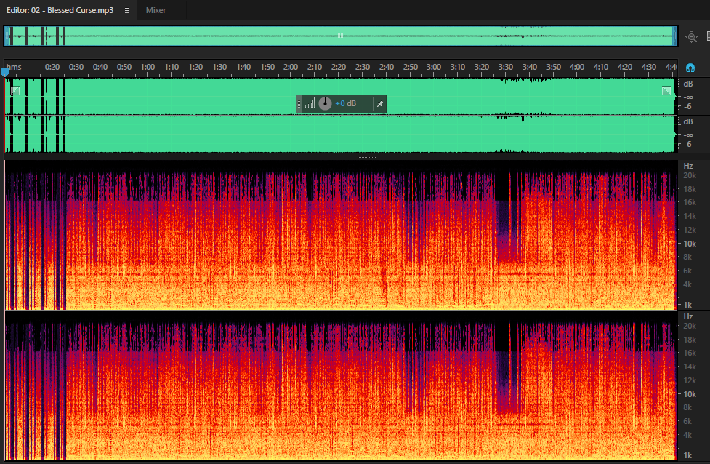Screen dimensions: 710x464
Task: Grab the HUD grip handle left of the knob
Action: [x=299, y=104]
